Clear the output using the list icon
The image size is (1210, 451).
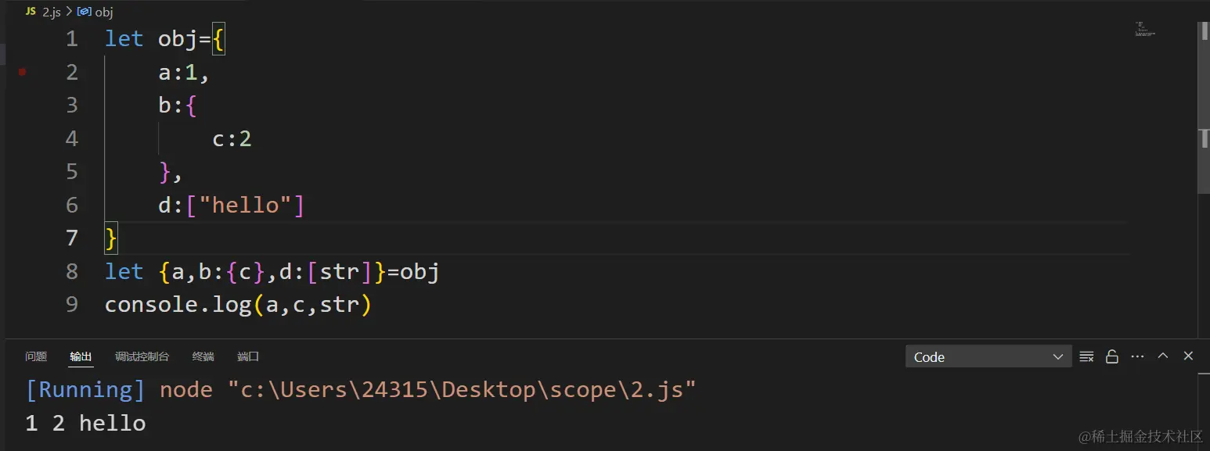point(1086,356)
